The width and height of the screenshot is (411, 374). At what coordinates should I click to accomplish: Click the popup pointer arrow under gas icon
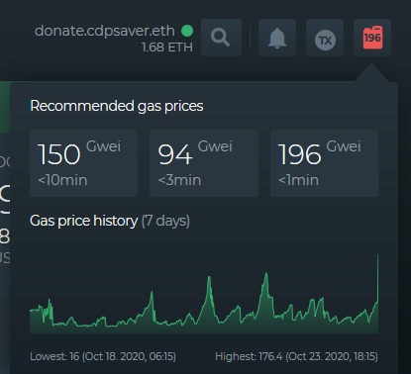(371, 72)
